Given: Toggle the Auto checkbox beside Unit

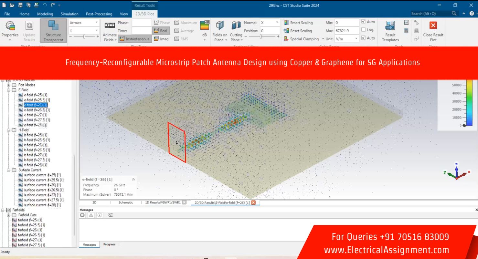Looking at the screenshot, I should 363,38.
